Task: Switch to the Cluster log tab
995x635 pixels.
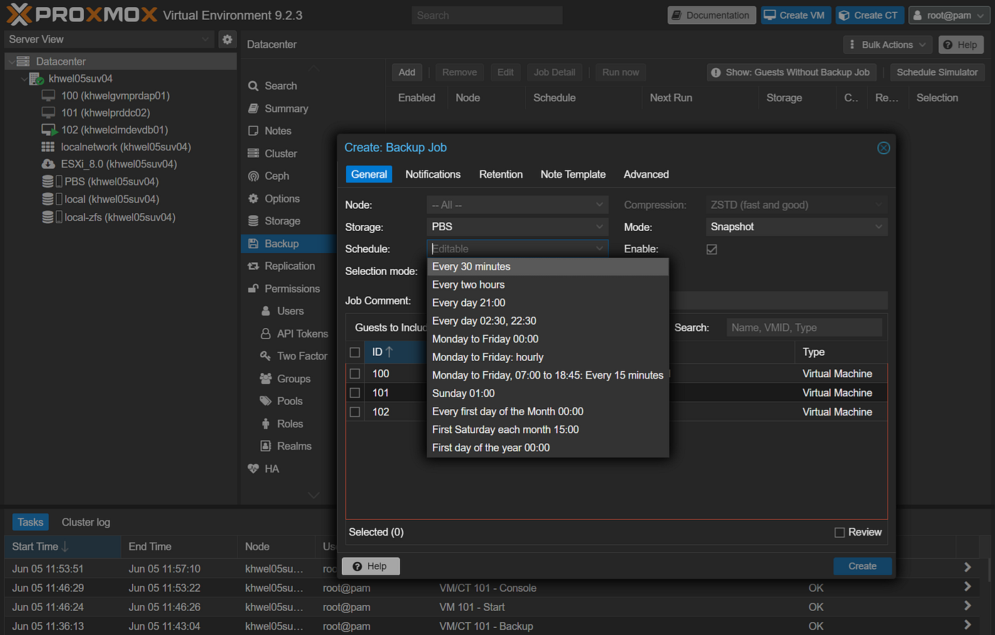Action: [x=86, y=523]
